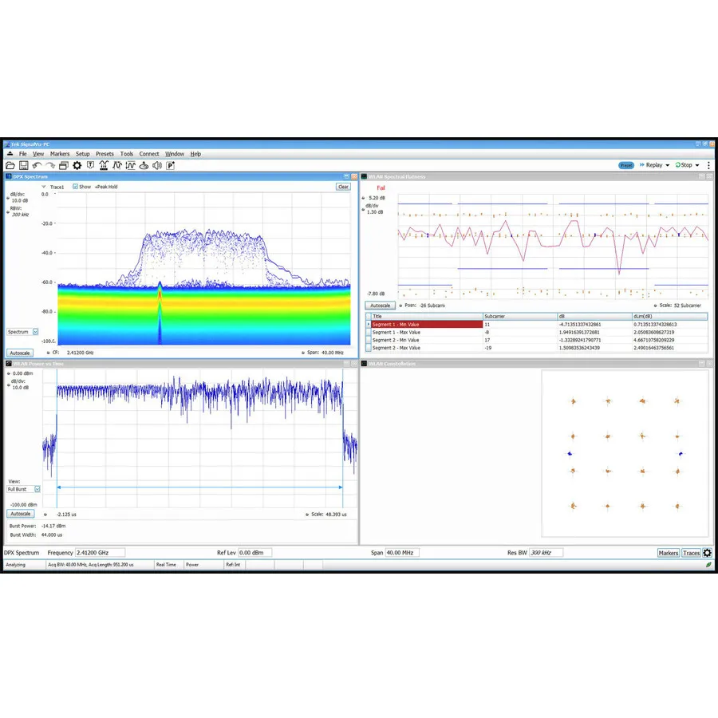Open the Stop dropdown arrow
The width and height of the screenshot is (718, 718).
coord(697,164)
